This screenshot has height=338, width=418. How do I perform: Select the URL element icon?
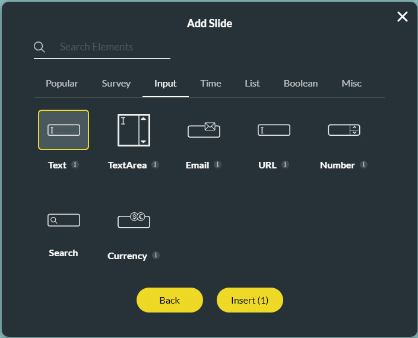[x=274, y=130]
